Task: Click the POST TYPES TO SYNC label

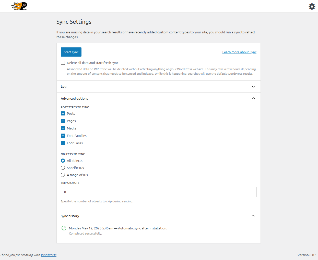Action: [x=75, y=107]
